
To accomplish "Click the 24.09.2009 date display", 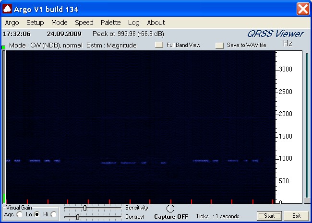I will click(x=64, y=34).
